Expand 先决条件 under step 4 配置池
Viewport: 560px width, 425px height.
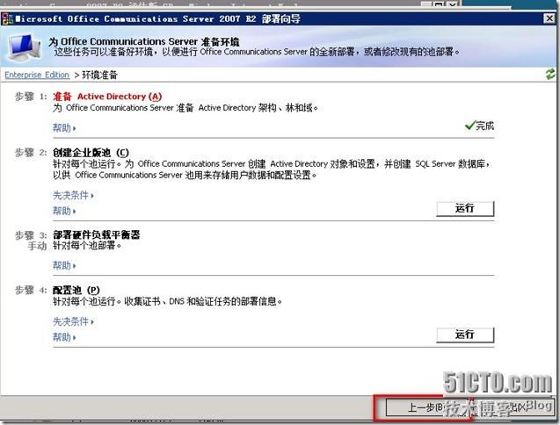tap(73, 321)
